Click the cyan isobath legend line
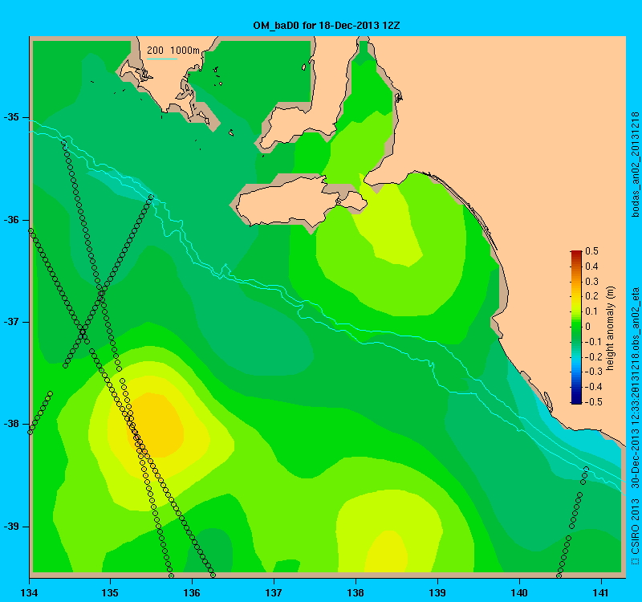642x602 pixels. 162,59
